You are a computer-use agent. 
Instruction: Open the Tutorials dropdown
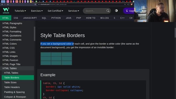pos(20,11)
